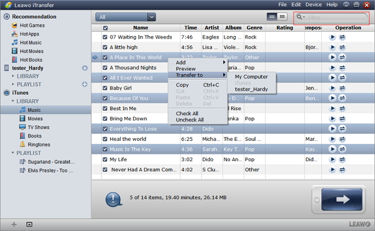Play 07 Waiting In The Weeds
Image resolution: width=375 pixels, height=231 pixels.
pos(332,37)
